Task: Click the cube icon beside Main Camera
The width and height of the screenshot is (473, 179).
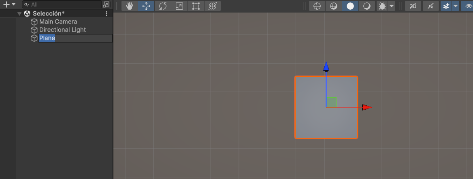Action: click(34, 22)
